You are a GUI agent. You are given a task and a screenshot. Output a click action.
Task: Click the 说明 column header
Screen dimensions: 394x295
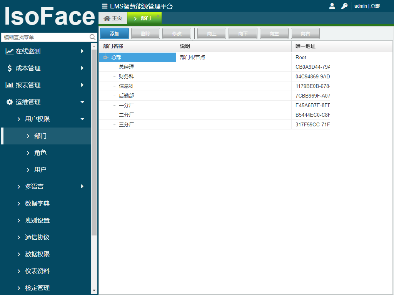[x=234, y=46]
